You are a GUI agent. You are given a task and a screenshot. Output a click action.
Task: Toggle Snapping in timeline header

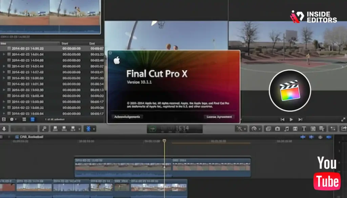point(329,137)
